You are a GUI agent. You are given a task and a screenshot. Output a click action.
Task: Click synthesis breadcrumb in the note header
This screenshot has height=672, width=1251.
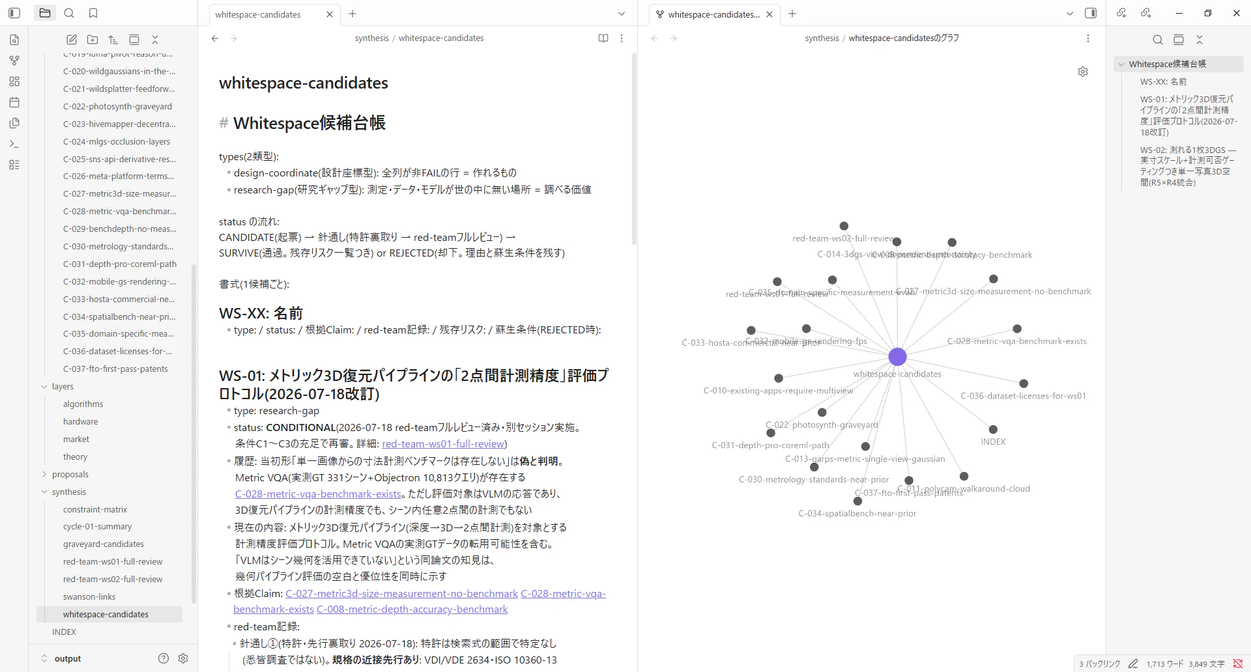pyautogui.click(x=371, y=38)
